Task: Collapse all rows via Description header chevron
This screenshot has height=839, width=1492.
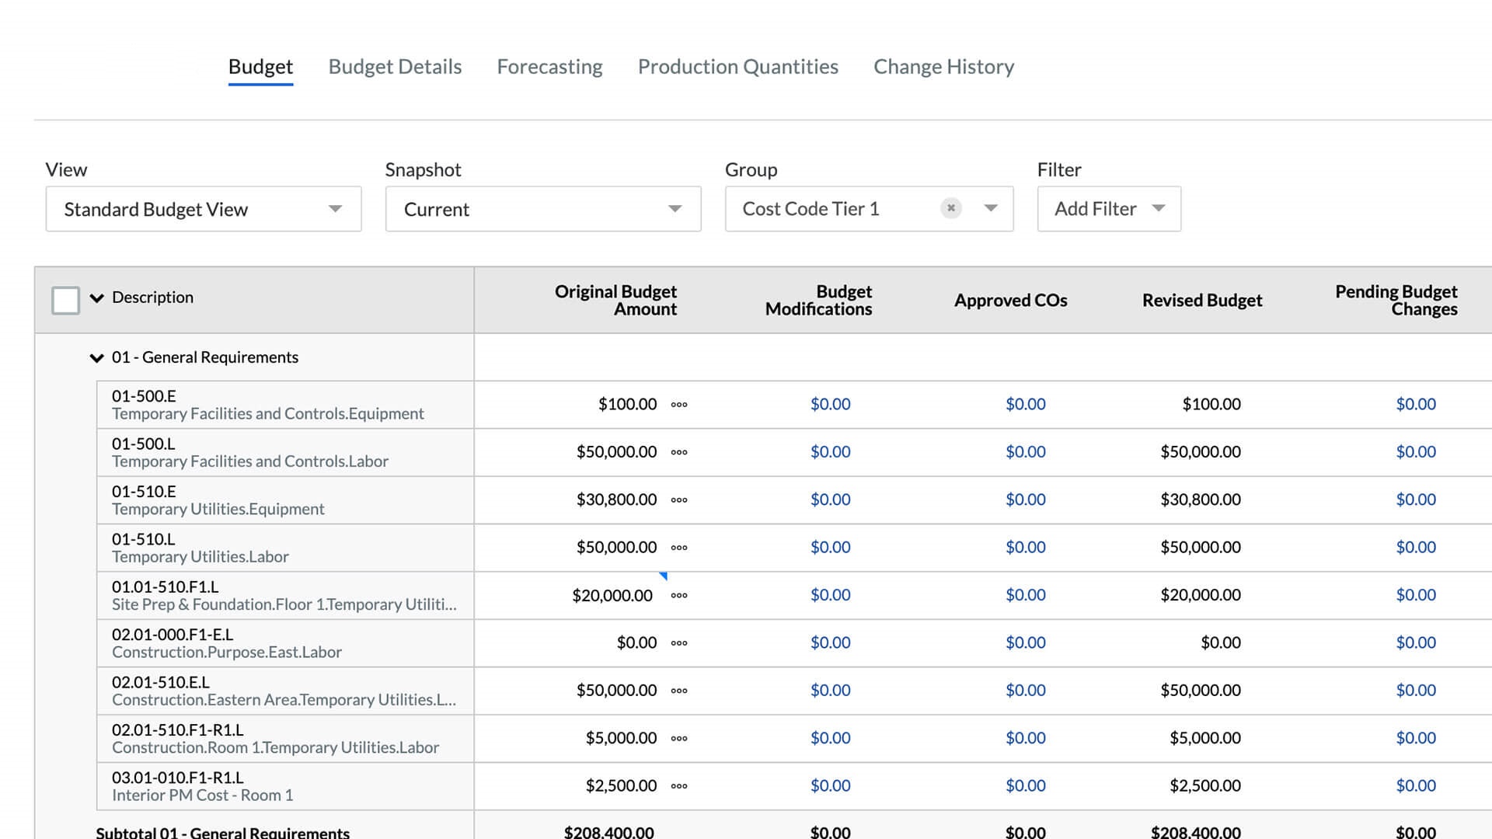Action: click(x=96, y=298)
